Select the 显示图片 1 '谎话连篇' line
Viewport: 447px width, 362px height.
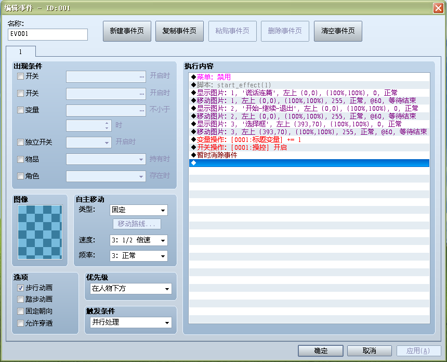309,93
